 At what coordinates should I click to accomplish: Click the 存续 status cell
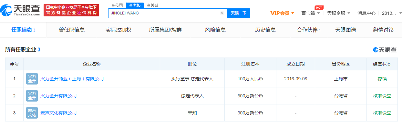click(382, 79)
